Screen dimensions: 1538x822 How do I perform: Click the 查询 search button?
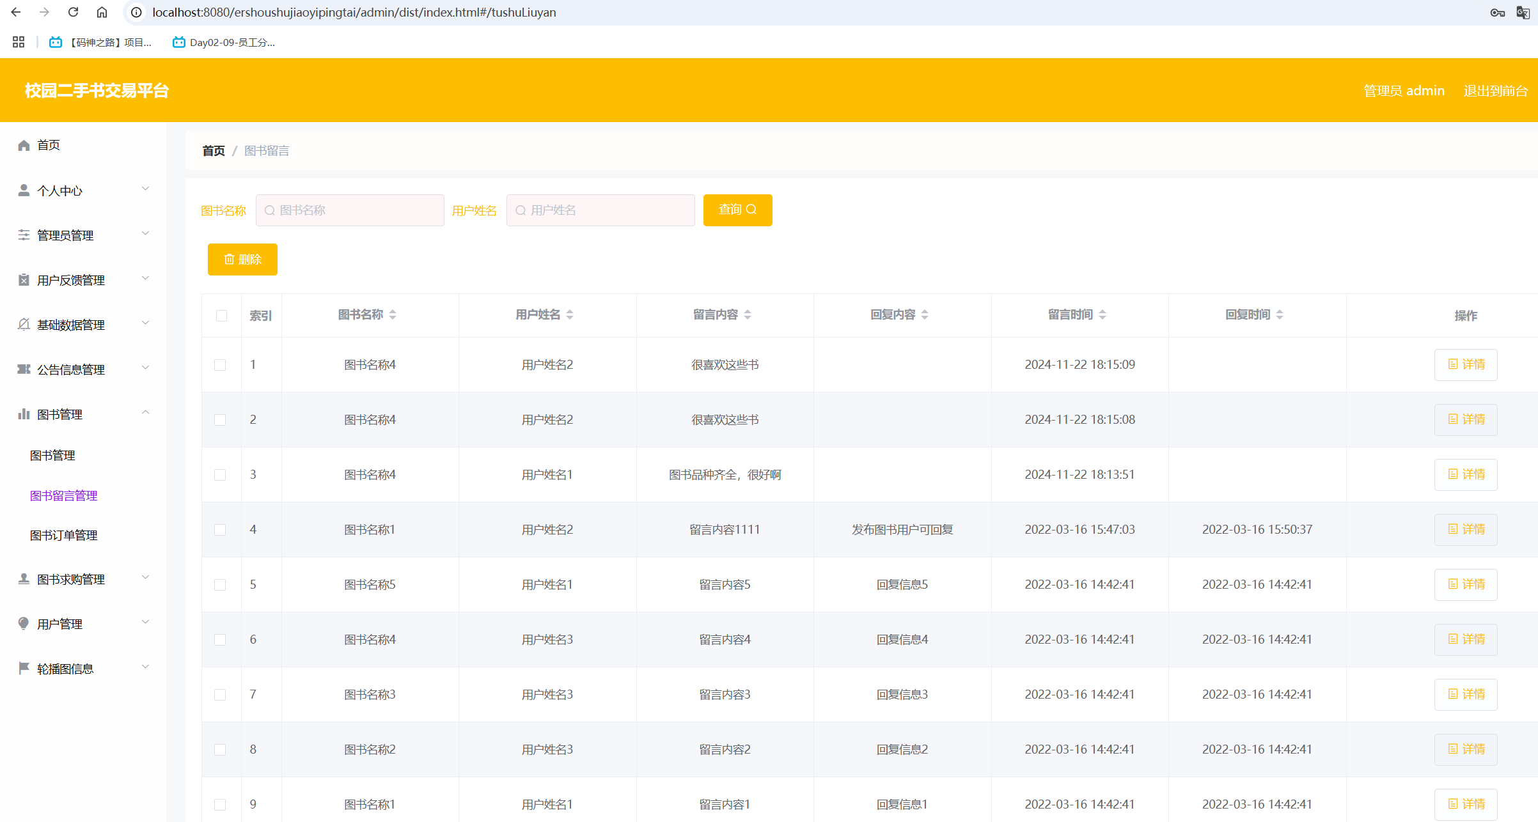[x=737, y=210]
